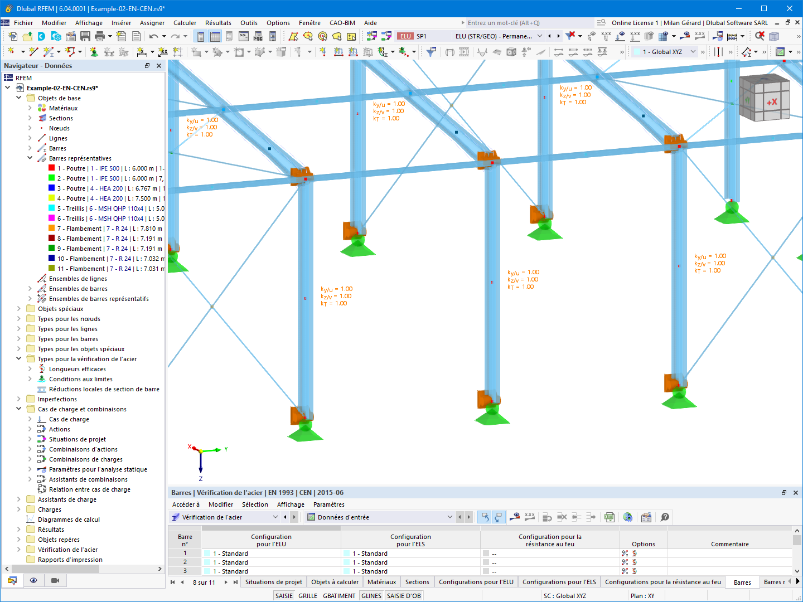Go to next table page arrow
This screenshot has height=602, width=803.
point(226,582)
